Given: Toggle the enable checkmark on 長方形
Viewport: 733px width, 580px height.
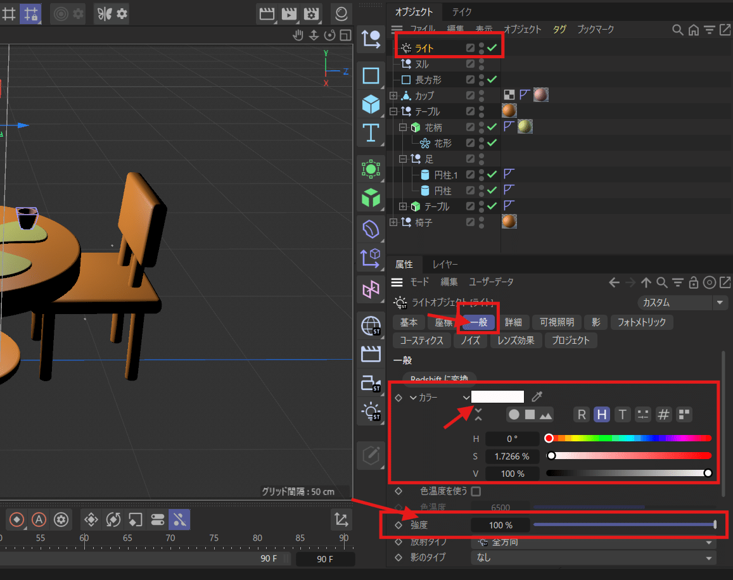Looking at the screenshot, I should coord(492,79).
